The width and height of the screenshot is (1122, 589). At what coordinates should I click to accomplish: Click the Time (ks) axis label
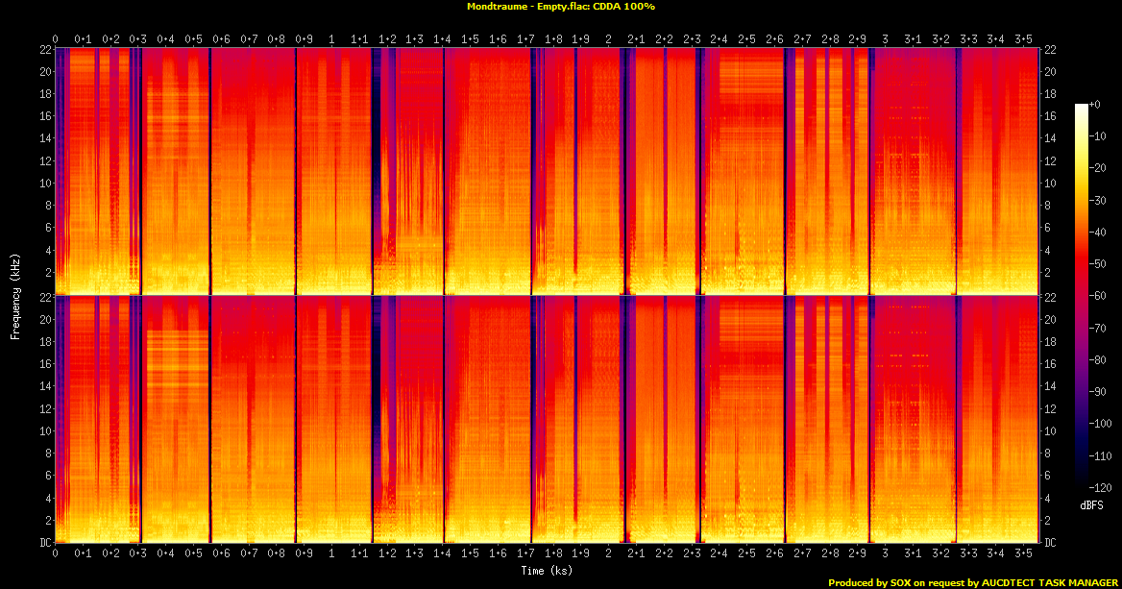click(x=547, y=571)
